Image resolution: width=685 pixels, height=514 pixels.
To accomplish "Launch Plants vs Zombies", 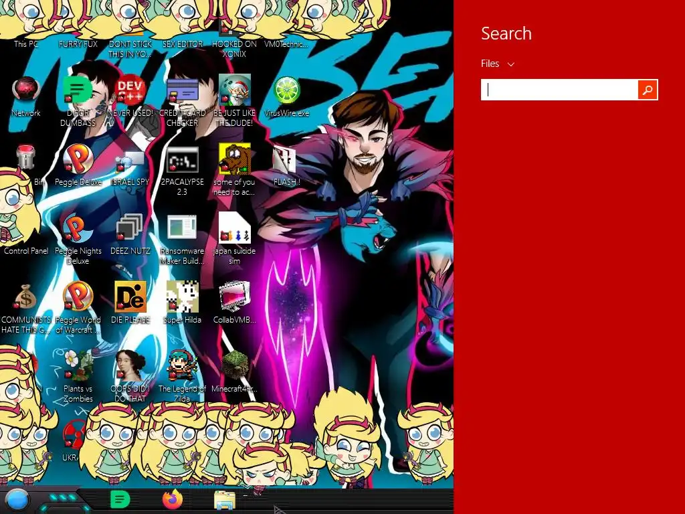I will (x=78, y=365).
